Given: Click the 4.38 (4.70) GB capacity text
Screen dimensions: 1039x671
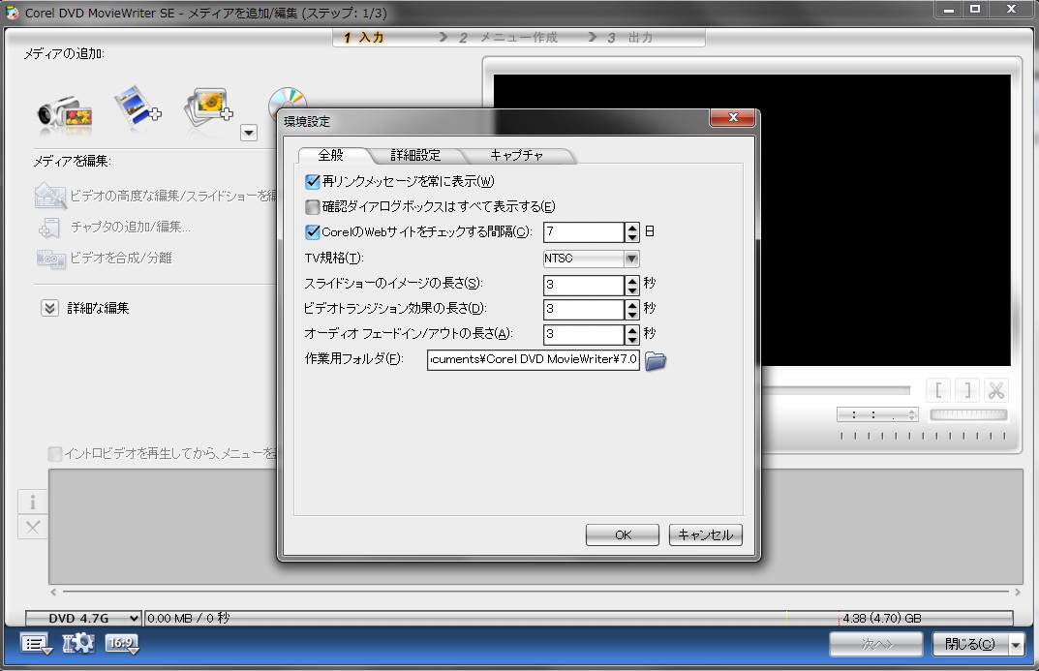Looking at the screenshot, I should tap(882, 618).
